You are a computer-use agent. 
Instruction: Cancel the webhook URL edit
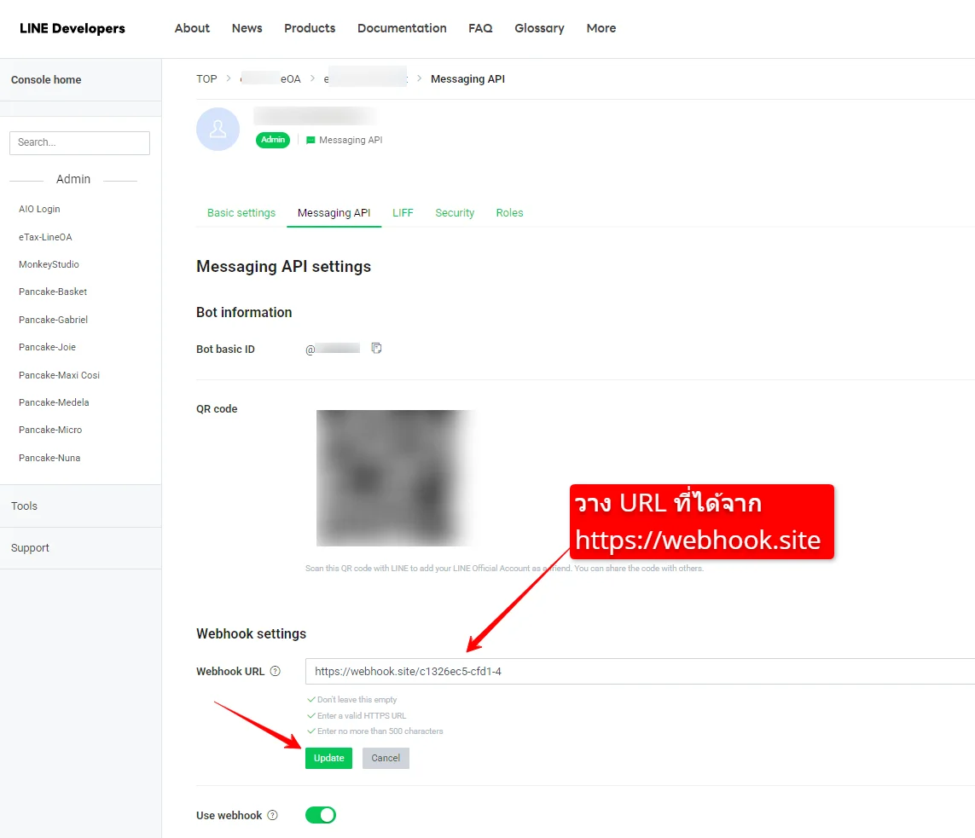point(386,758)
